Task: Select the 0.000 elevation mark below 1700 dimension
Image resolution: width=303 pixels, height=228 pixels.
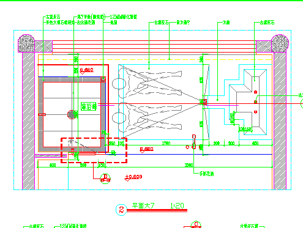Action: pyautogui.click(x=146, y=150)
